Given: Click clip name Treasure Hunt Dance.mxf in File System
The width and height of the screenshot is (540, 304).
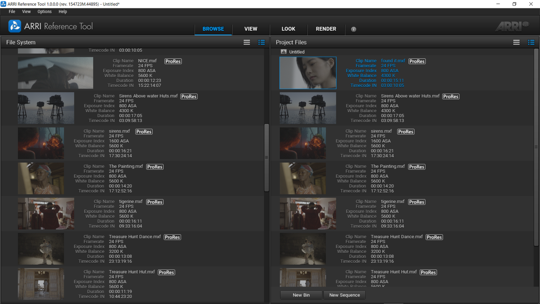Looking at the screenshot, I should point(135,237).
